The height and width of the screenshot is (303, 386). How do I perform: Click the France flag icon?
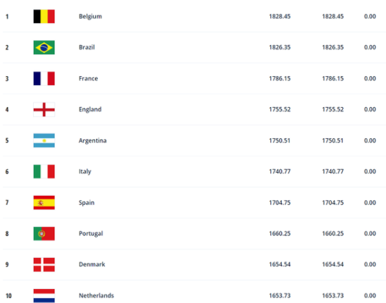(x=44, y=78)
